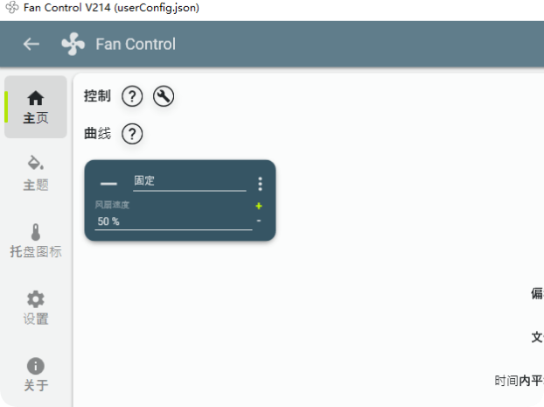Image resolution: width=544 pixels, height=407 pixels.
Task: Open the 主题 theme section
Action: coord(35,173)
